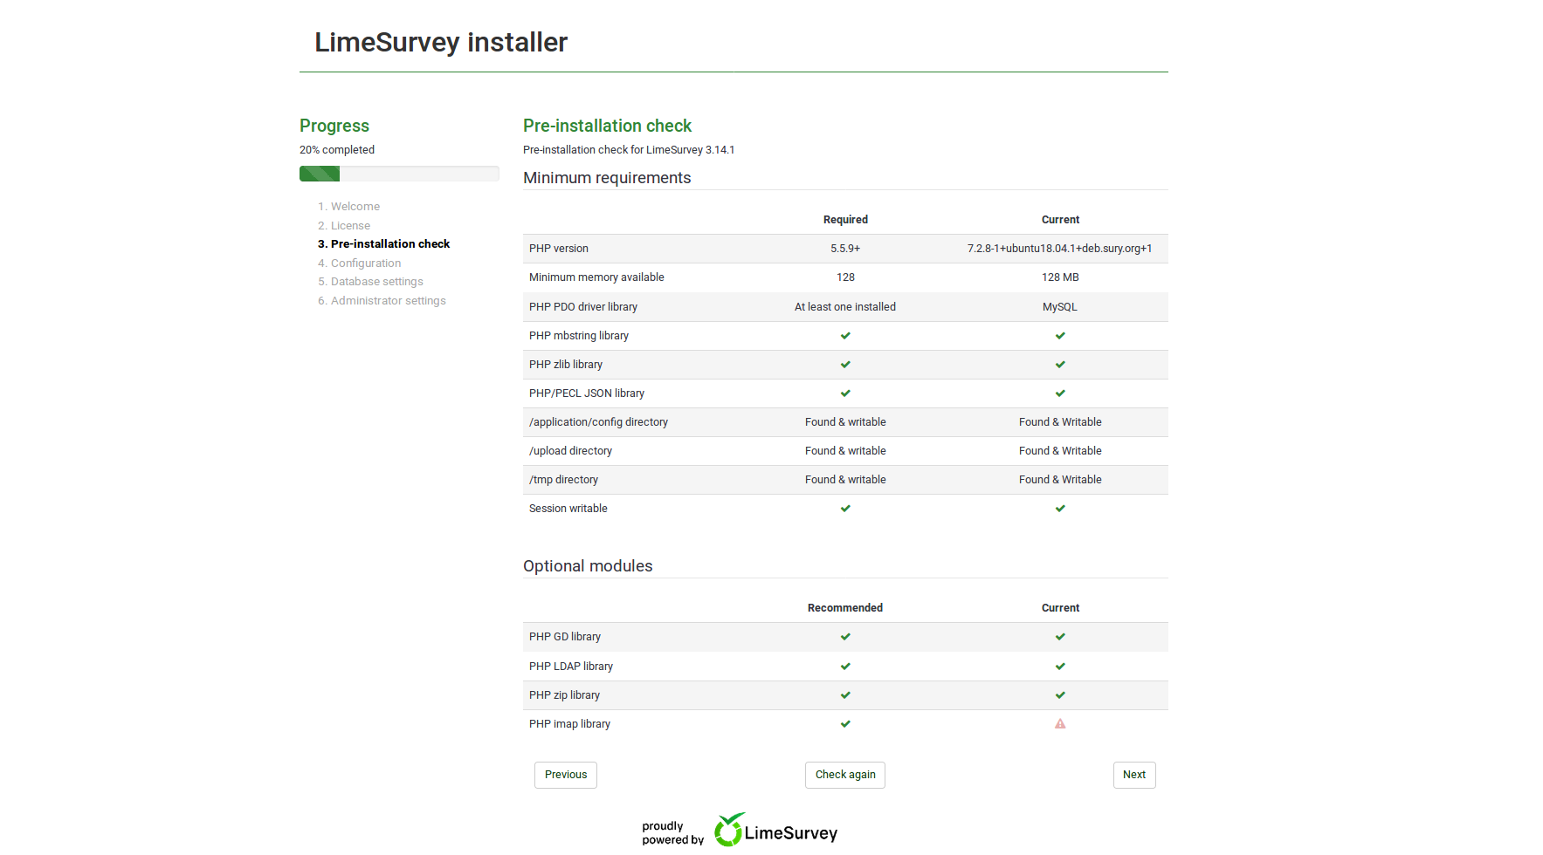Select step 4. Configuration
The width and height of the screenshot is (1543, 855).
point(360,263)
